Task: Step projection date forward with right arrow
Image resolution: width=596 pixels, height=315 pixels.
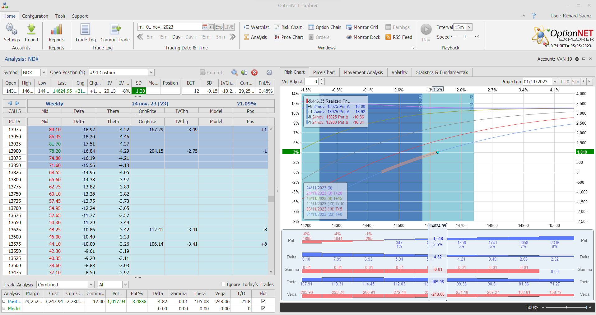Action: (x=589, y=81)
